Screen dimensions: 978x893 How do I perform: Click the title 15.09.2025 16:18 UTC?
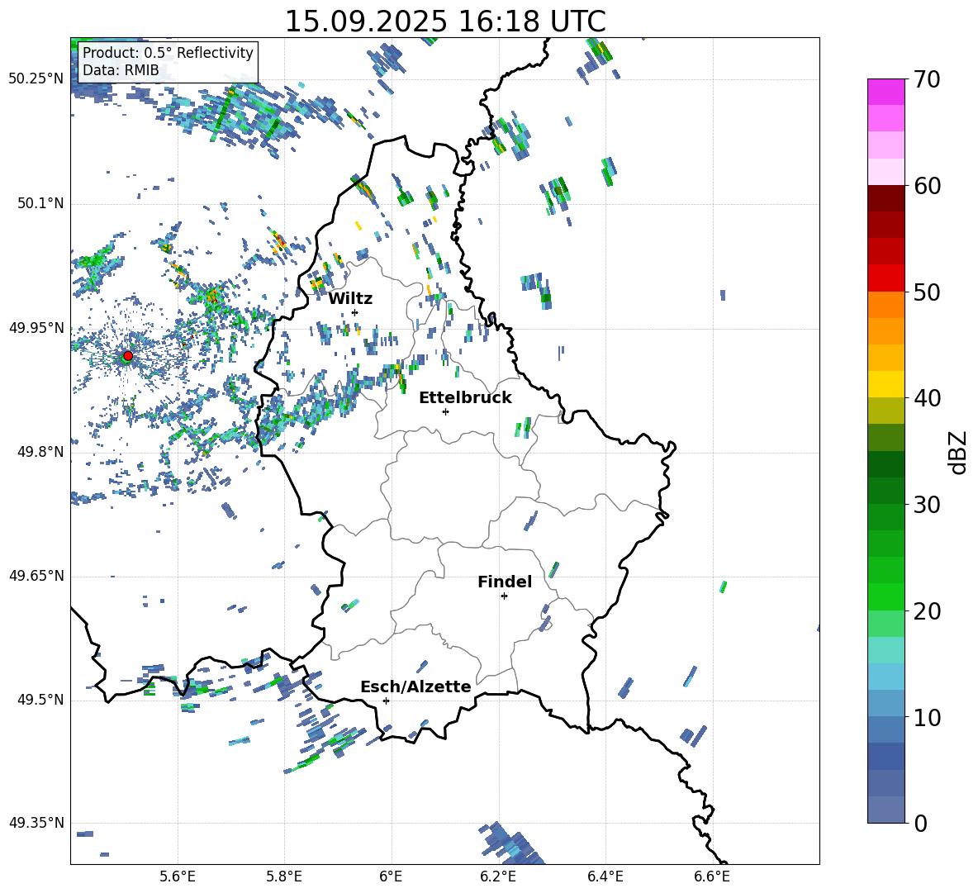[x=445, y=21]
